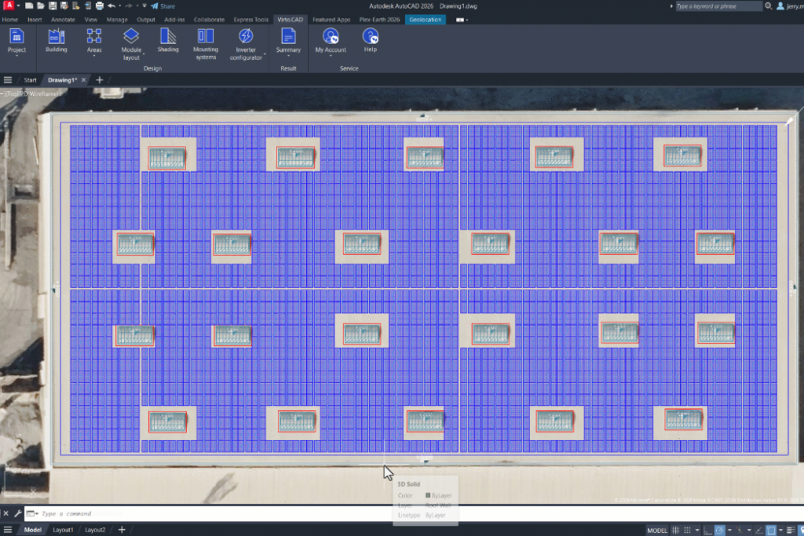The image size is (804, 536).
Task: Close the Drawing1 tab
Action: (83, 80)
